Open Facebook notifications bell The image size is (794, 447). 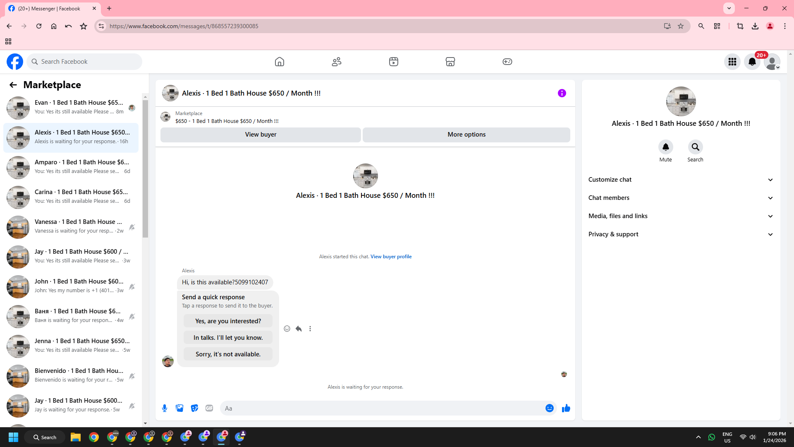752,62
